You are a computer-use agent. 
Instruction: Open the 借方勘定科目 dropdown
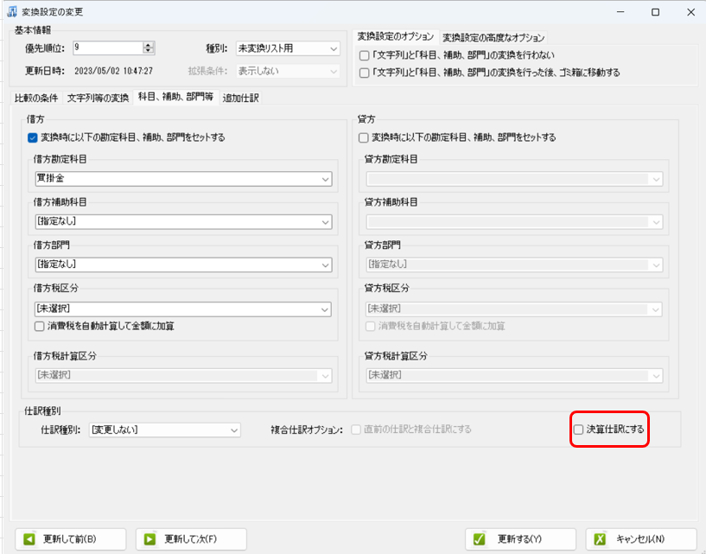pyautogui.click(x=184, y=179)
